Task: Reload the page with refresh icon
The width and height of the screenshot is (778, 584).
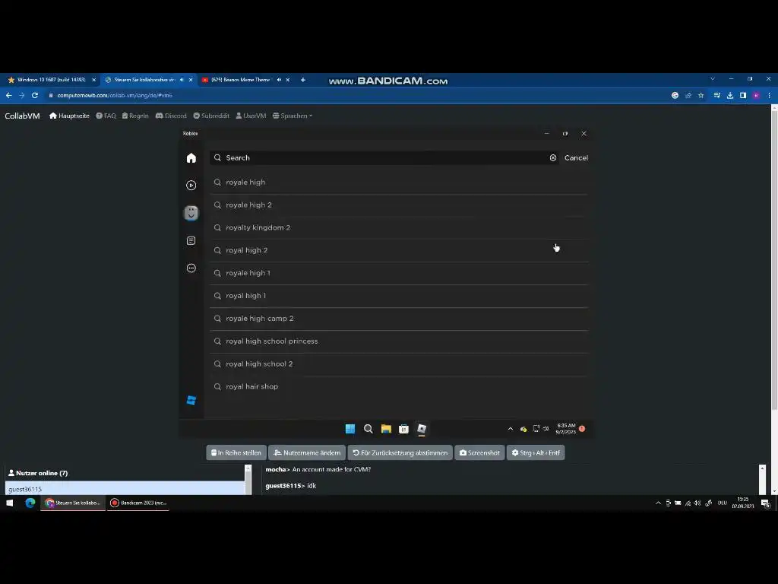Action: [35, 95]
